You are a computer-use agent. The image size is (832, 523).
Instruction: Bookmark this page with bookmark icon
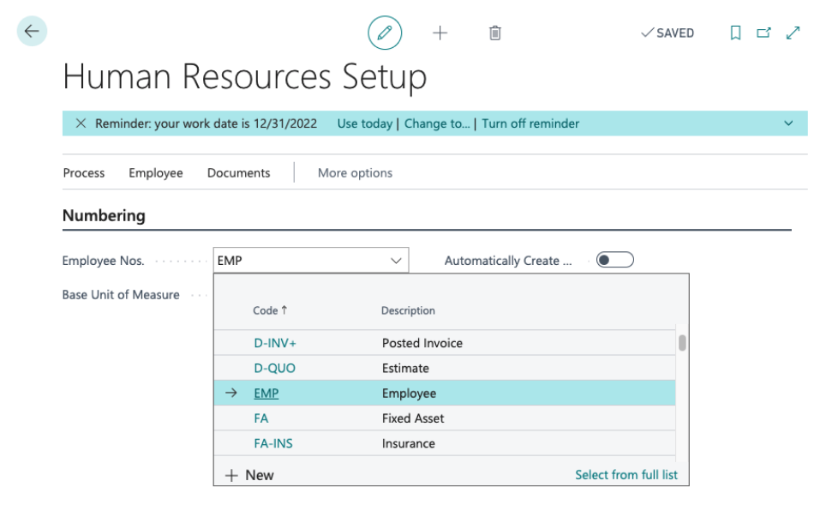click(735, 33)
